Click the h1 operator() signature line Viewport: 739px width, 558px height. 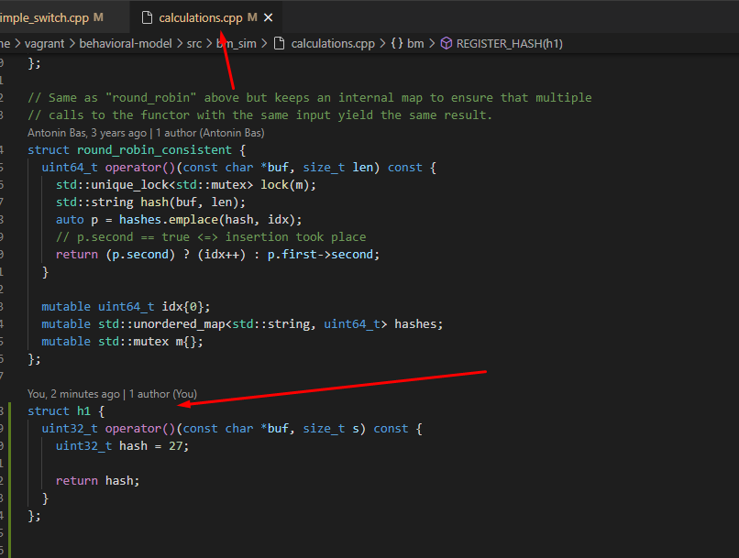click(x=231, y=429)
